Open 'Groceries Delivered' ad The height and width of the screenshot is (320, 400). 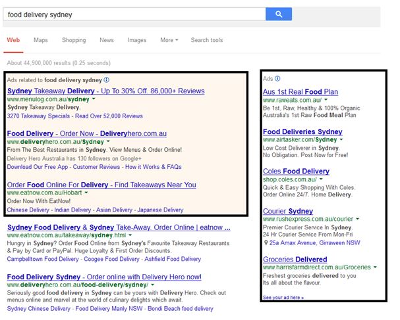(295, 259)
